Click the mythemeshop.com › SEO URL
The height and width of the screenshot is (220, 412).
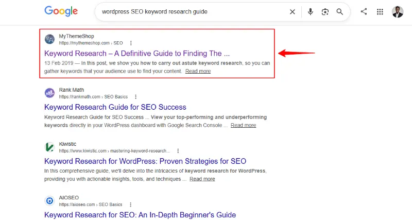91,43
